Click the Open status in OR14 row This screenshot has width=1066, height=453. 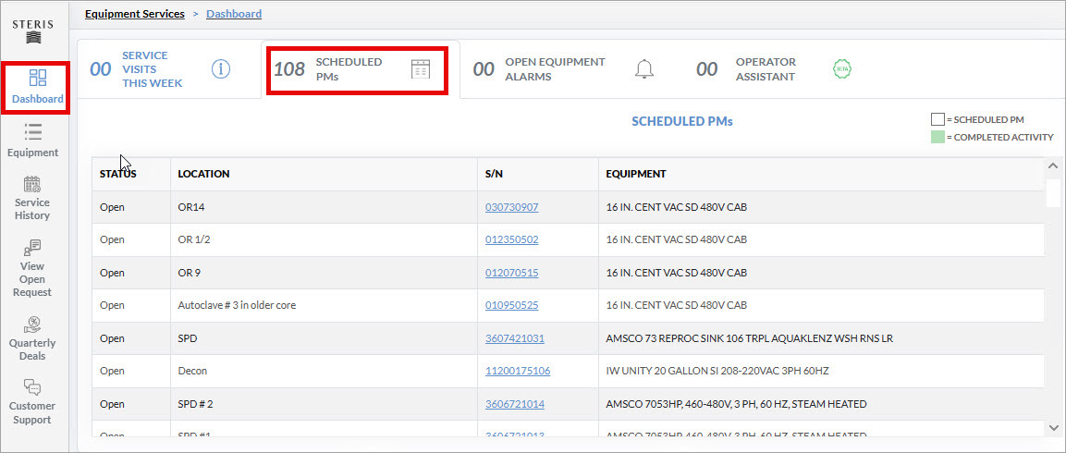pos(112,207)
